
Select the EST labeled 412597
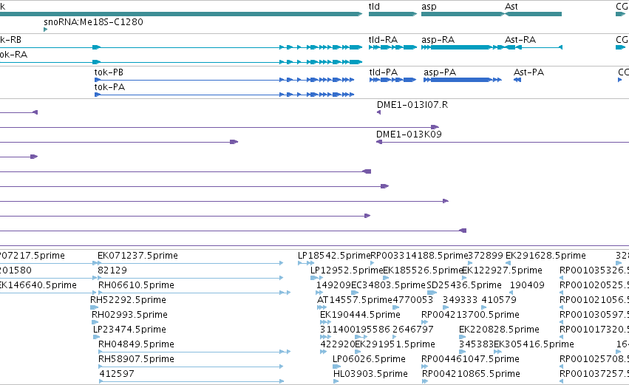[117, 374]
